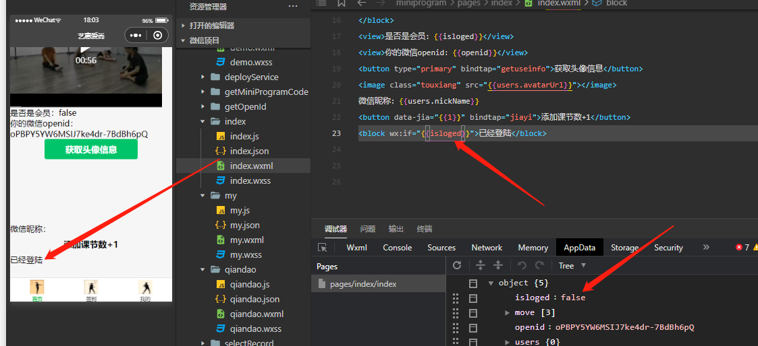Viewport: 758px width, 346px height.
Task: Activate the element inspect picker in debugger
Action: [x=323, y=247]
